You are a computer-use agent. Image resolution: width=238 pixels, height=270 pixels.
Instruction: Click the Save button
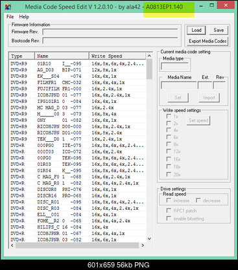[x=219, y=30]
